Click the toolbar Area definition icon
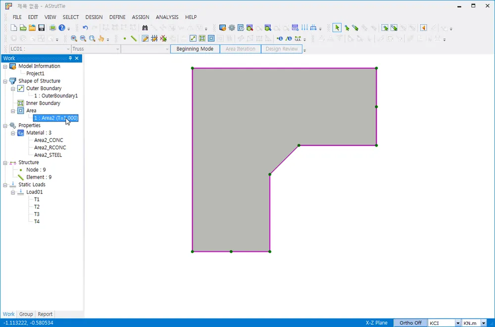This screenshot has width=495, height=327. [211, 39]
